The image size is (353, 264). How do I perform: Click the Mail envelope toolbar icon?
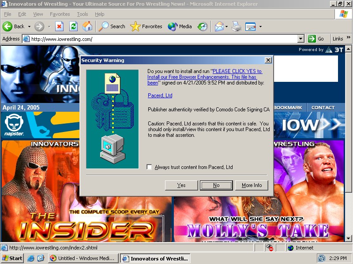point(219,26)
